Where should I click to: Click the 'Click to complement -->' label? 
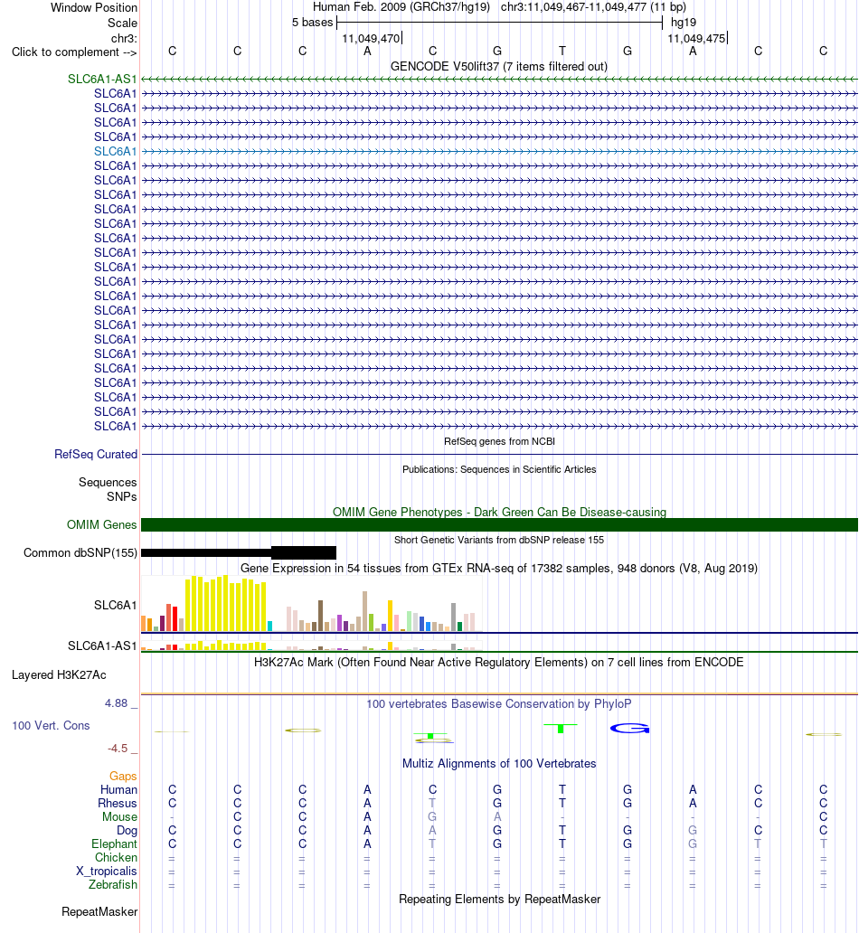pyautogui.click(x=74, y=52)
